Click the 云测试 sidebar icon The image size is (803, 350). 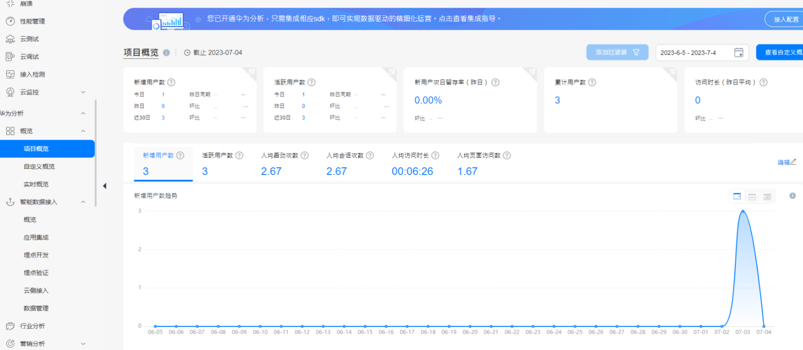[10, 39]
